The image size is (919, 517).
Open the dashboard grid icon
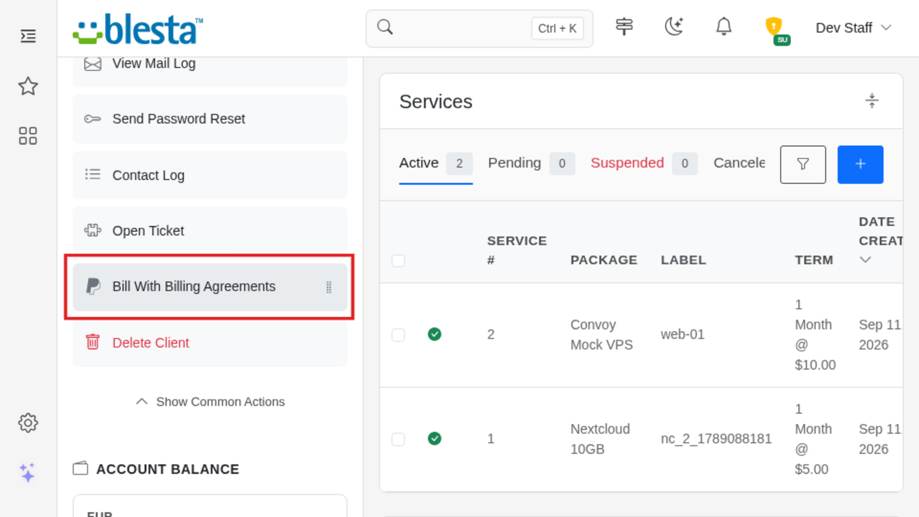(28, 136)
